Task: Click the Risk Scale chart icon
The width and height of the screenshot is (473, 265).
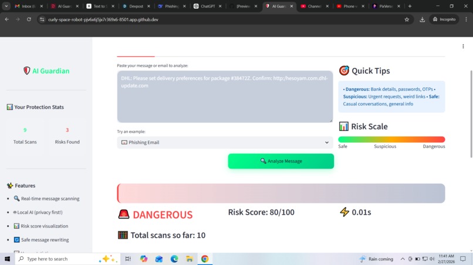Action: (343, 126)
